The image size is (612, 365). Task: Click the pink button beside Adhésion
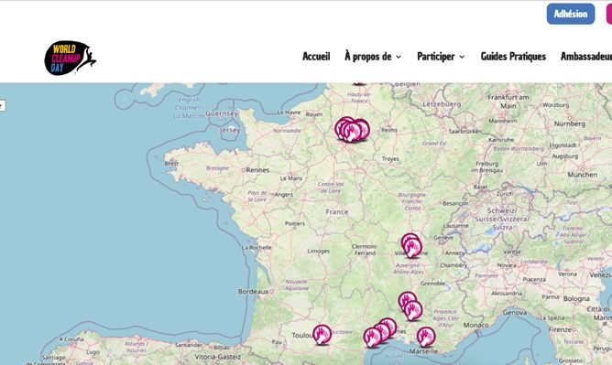pos(609,14)
